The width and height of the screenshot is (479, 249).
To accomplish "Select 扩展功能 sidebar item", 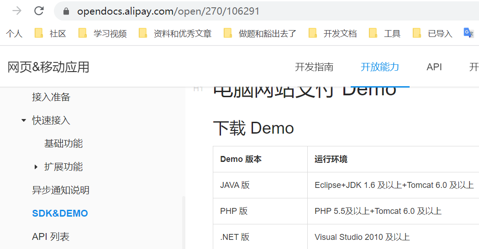I will pyautogui.click(x=63, y=166).
